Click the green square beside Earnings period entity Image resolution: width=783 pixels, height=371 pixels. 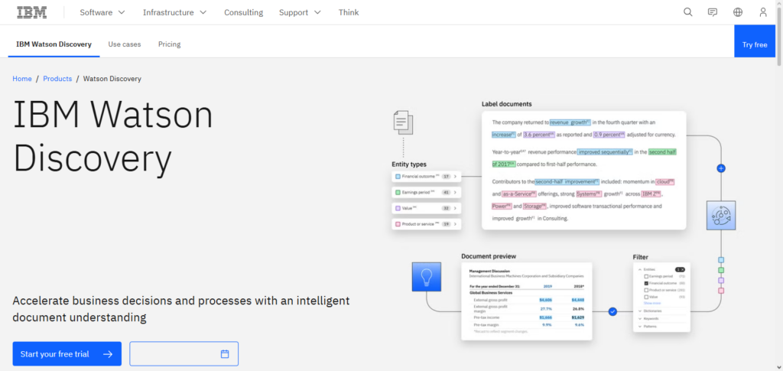pos(398,192)
